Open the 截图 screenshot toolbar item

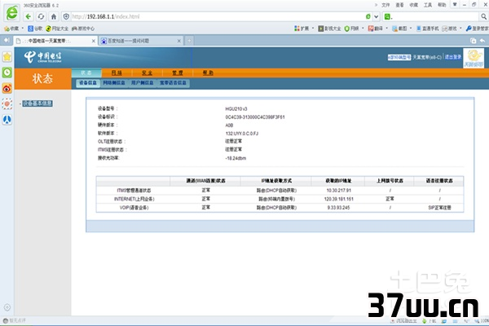tap(399, 29)
